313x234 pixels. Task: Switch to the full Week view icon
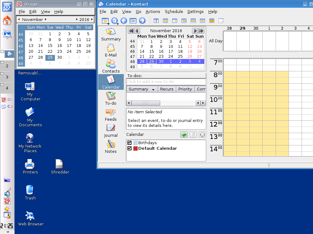pos(193,21)
